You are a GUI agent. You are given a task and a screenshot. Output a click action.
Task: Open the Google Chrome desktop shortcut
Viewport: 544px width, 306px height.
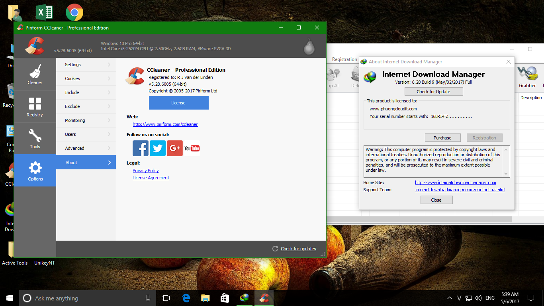coord(74,12)
